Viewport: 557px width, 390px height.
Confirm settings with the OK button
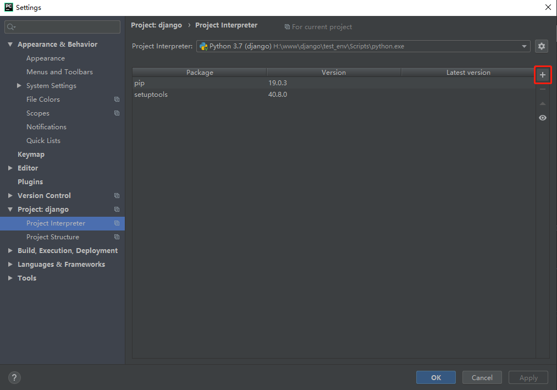pos(435,377)
